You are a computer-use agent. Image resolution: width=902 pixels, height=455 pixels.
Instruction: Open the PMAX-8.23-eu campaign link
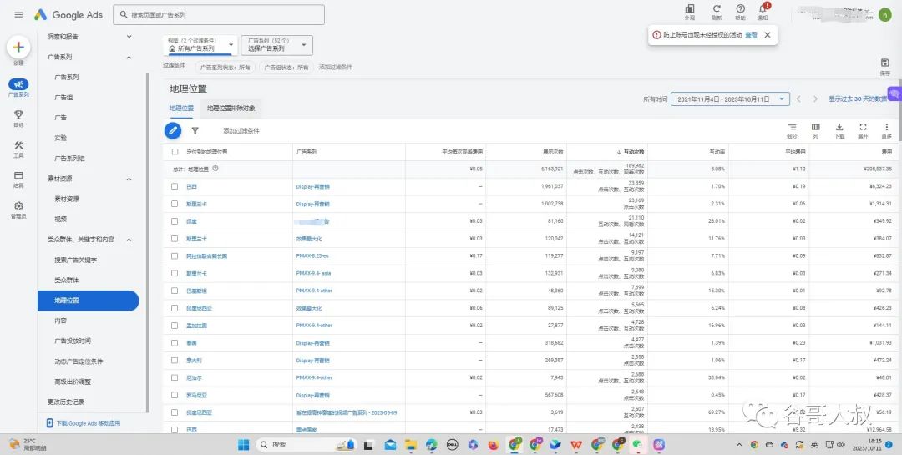pos(312,256)
